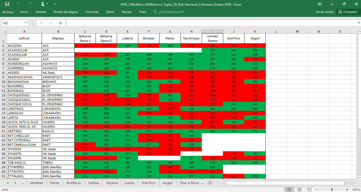Open the Datos ribbon tab
Viewport: 361px width, 192px height.
(110, 12)
